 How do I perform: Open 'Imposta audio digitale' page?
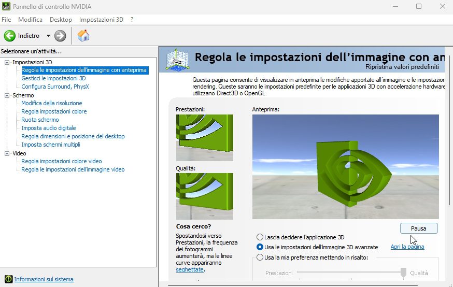[49, 128]
